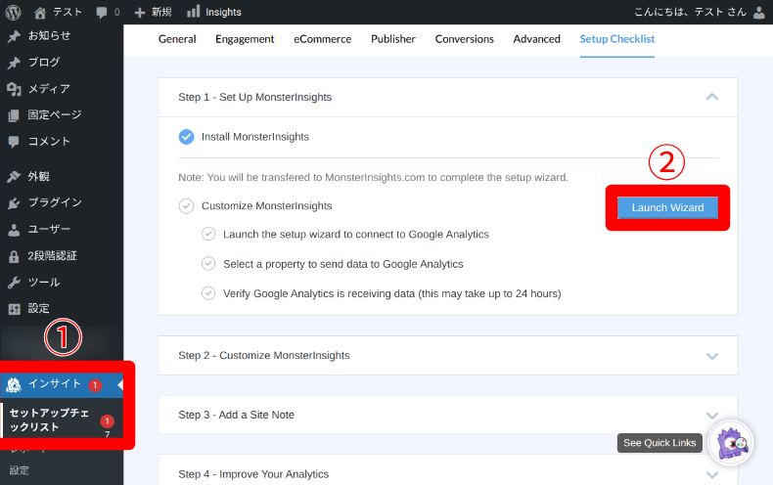Switch to the Conversions tab

(464, 39)
